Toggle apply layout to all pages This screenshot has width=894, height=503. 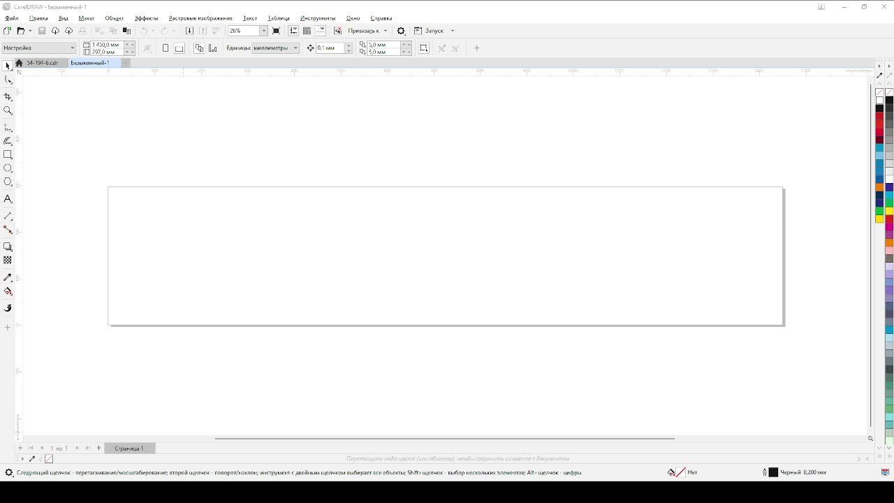point(199,48)
